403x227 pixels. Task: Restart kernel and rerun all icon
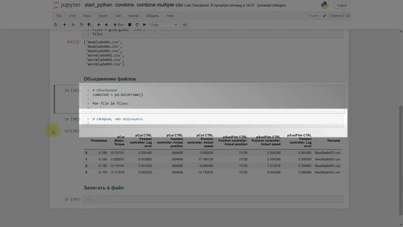pos(144,25)
